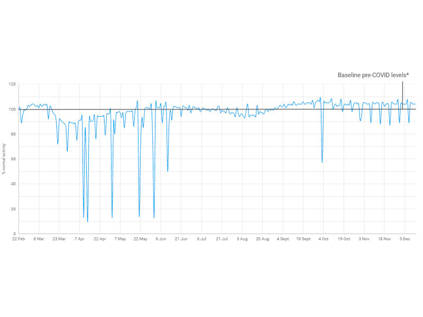
Task: Select the '18 Nov' axis label
Action: tap(384, 239)
